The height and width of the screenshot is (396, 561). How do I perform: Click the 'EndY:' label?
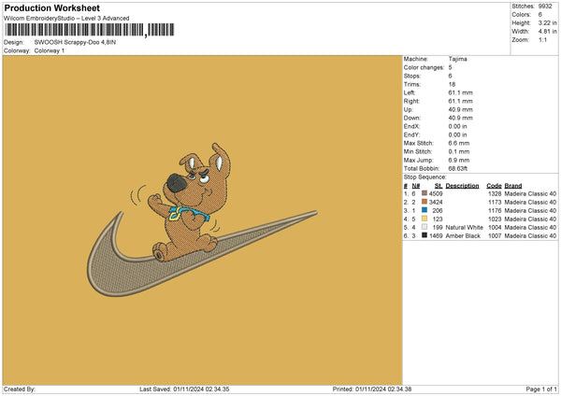click(x=411, y=135)
